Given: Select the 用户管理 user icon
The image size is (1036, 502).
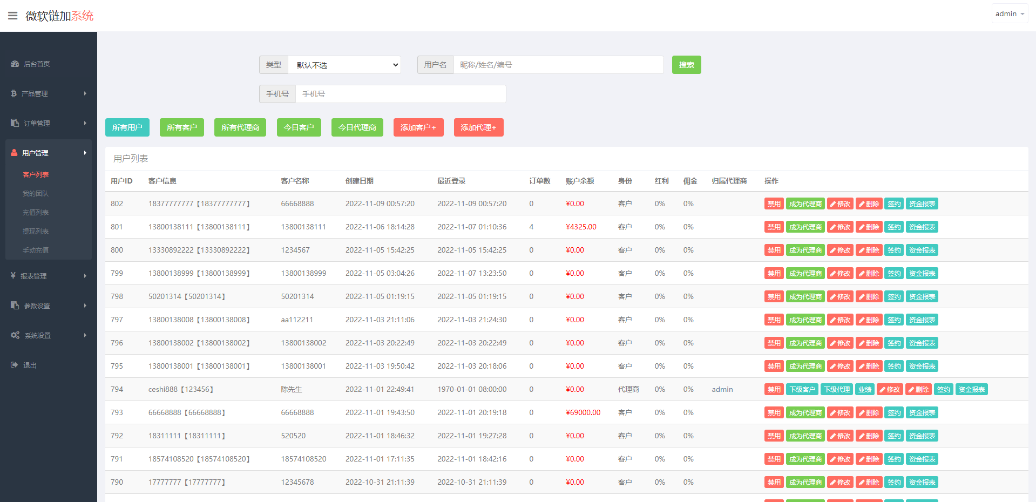Looking at the screenshot, I should [13, 153].
